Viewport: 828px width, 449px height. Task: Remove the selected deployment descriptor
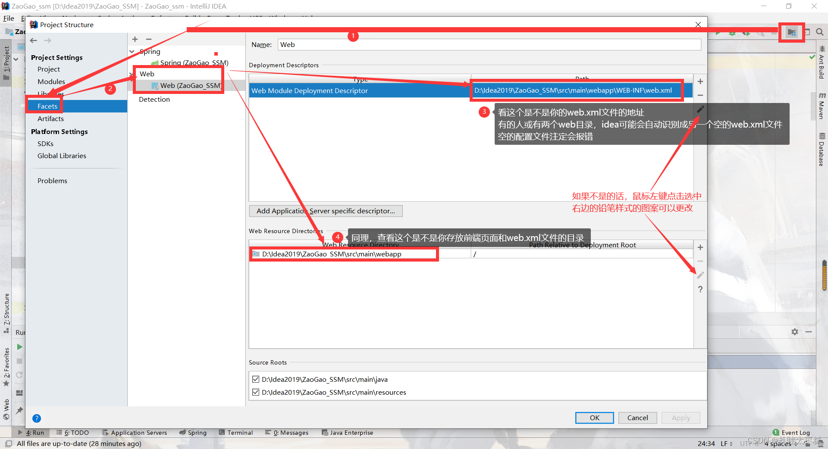[x=700, y=95]
